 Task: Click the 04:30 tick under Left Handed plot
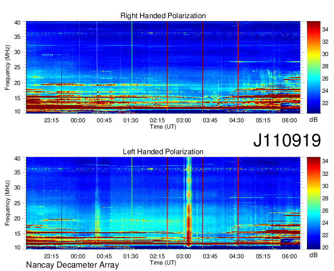(x=236, y=256)
